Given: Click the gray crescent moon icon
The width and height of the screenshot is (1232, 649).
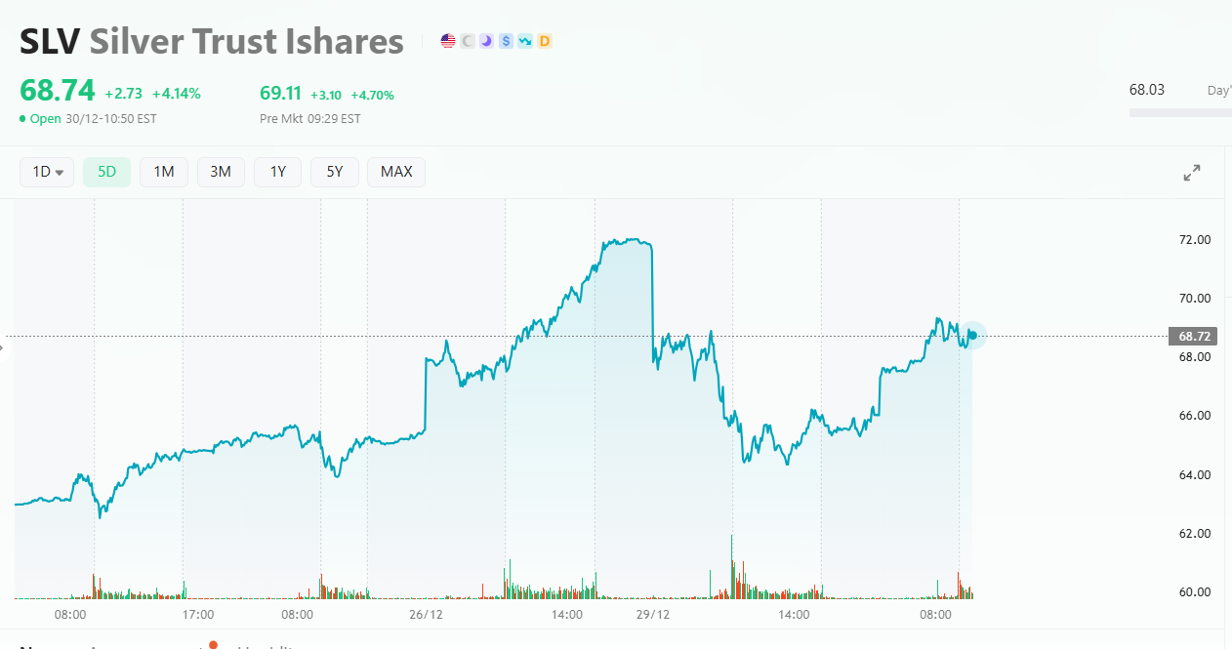Looking at the screenshot, I should [468, 41].
